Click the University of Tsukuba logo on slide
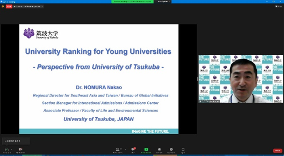 (x=41, y=33)
